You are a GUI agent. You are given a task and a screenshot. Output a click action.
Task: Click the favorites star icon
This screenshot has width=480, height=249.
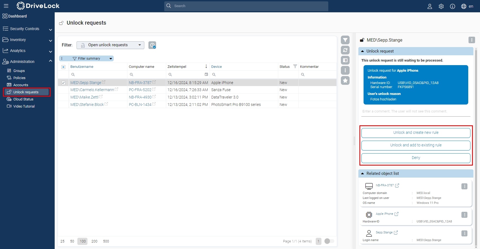[x=345, y=80]
